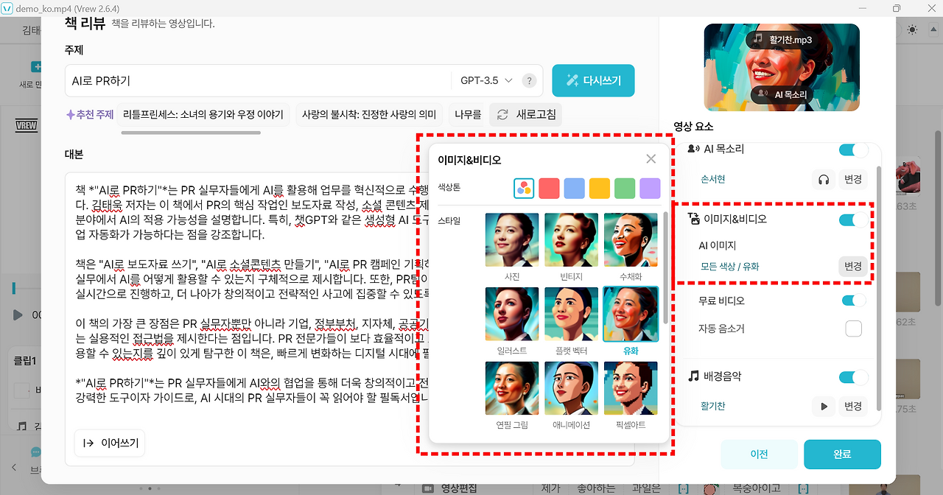Click the 추천 주제 sparkle label
Image resolution: width=943 pixels, height=495 pixels.
coord(90,115)
